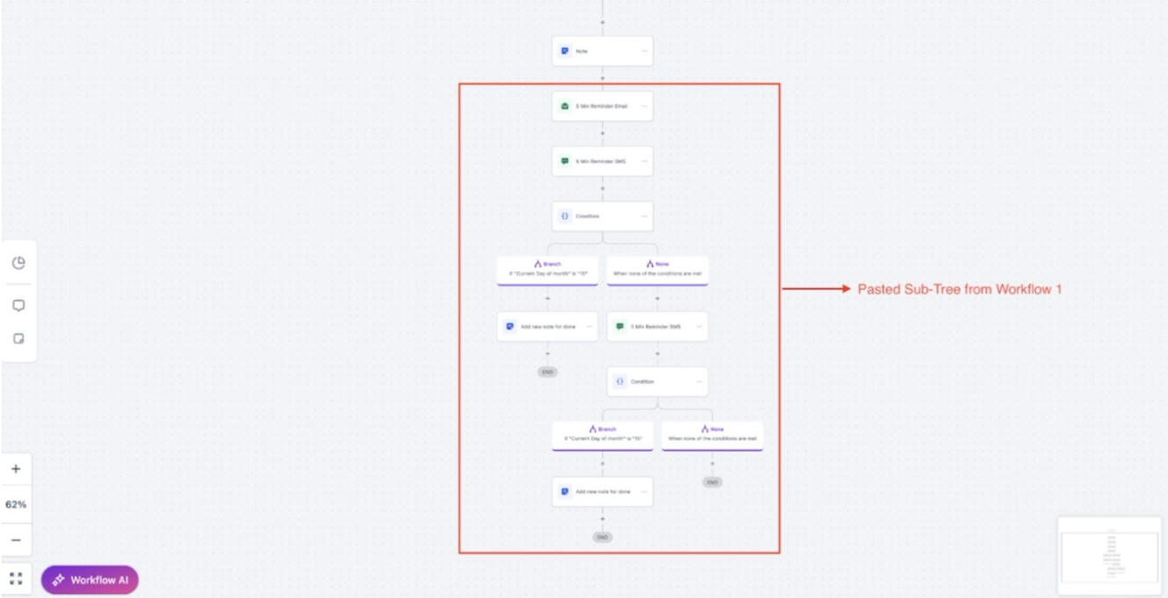Click the top Condition curly braces icon
Viewport: 1168px width, 598px height.
click(565, 216)
